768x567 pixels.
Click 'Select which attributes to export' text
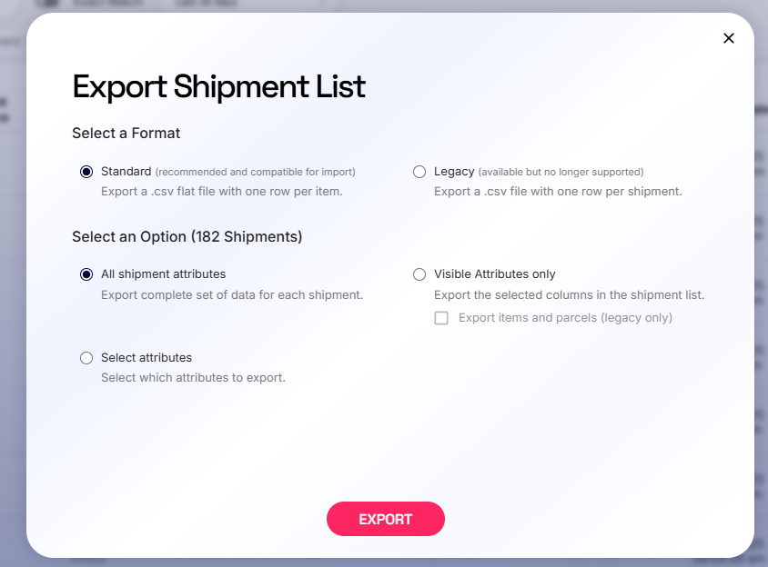click(x=193, y=378)
